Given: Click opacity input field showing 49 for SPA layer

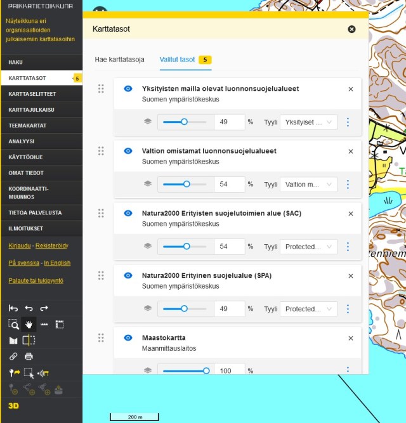Looking at the screenshot, I should [x=229, y=309].
